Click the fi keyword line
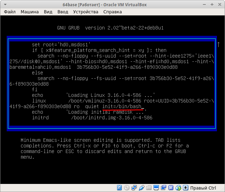225x192 pixels. click(x=35, y=90)
